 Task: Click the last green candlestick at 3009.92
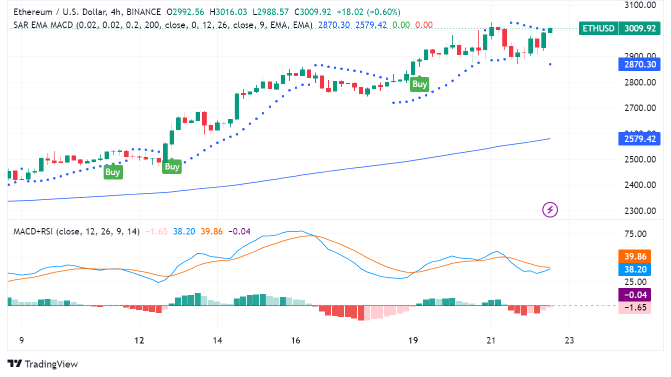click(550, 30)
